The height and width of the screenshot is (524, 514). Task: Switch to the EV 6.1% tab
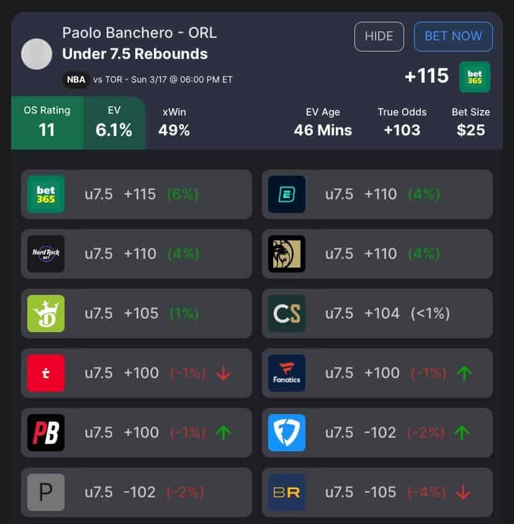pyautogui.click(x=114, y=122)
